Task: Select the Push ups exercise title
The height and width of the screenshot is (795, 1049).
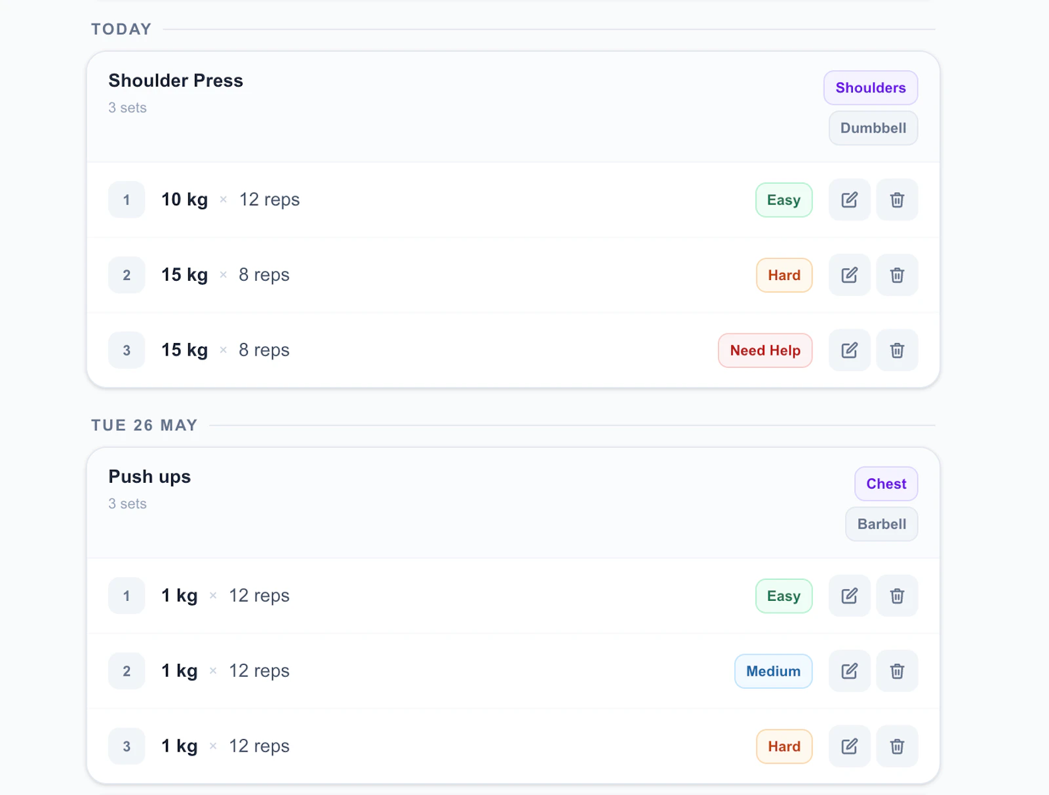Action: coord(149,477)
